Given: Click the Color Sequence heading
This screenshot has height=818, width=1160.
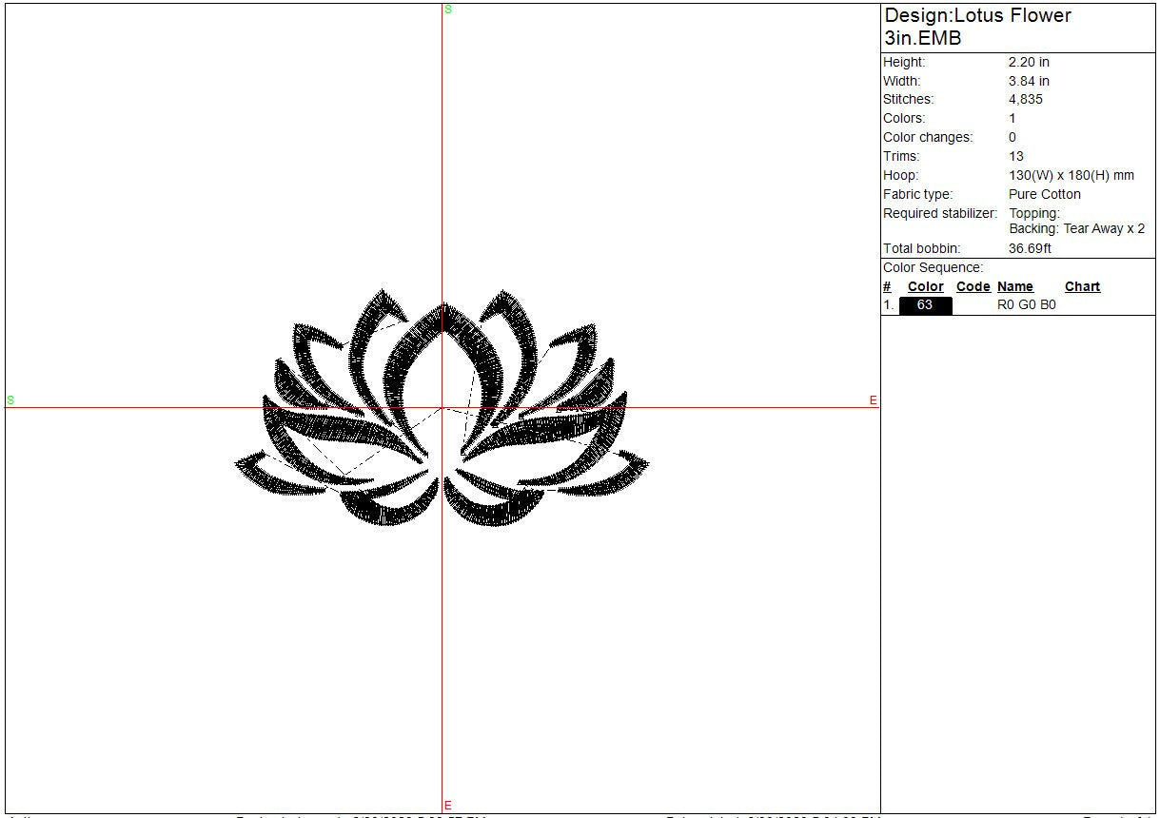Looking at the screenshot, I should pyautogui.click(x=933, y=267).
